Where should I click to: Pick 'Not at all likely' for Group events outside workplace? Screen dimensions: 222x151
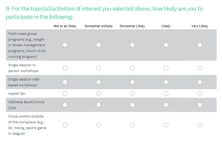(x=65, y=125)
